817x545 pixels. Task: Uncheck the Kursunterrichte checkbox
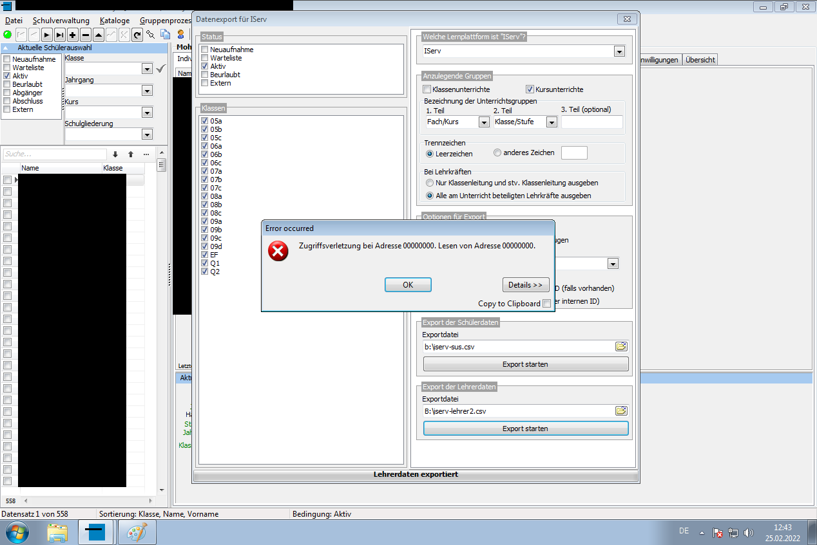[x=530, y=89]
